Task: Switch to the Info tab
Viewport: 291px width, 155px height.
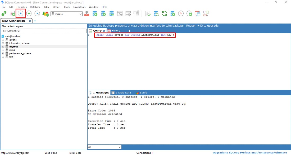Action: (x=142, y=93)
